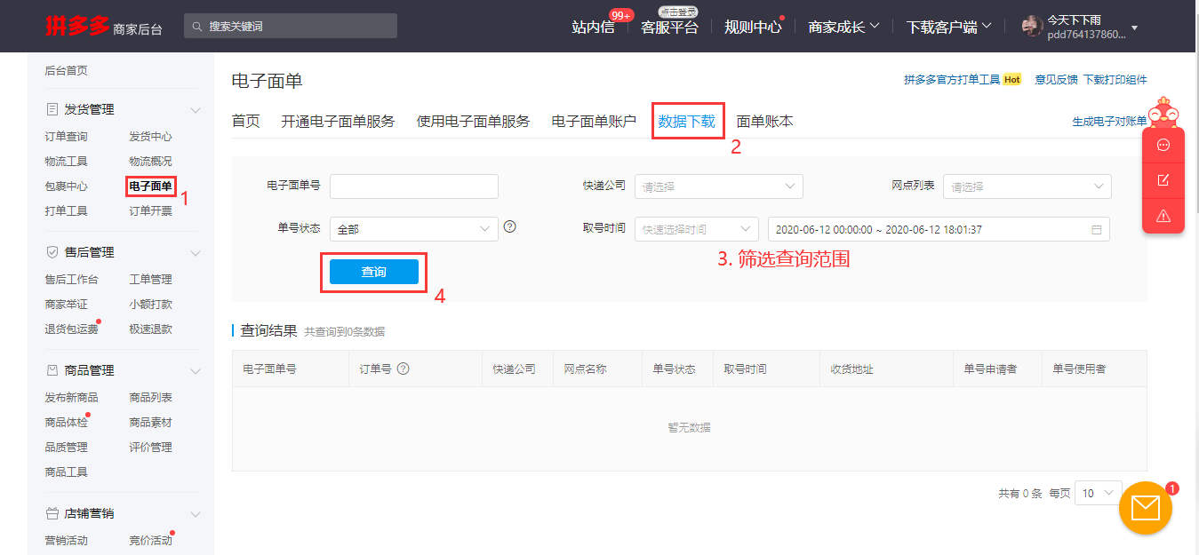Open 后台首页 in the sidebar
The width and height of the screenshot is (1199, 555).
point(67,71)
